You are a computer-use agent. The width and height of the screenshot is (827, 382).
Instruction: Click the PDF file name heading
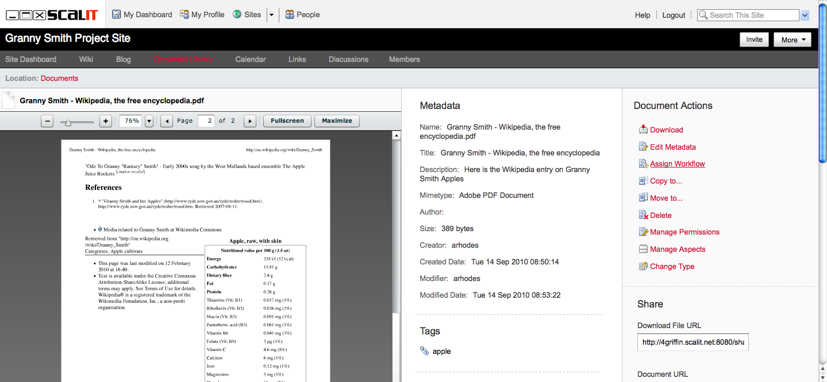click(x=112, y=100)
